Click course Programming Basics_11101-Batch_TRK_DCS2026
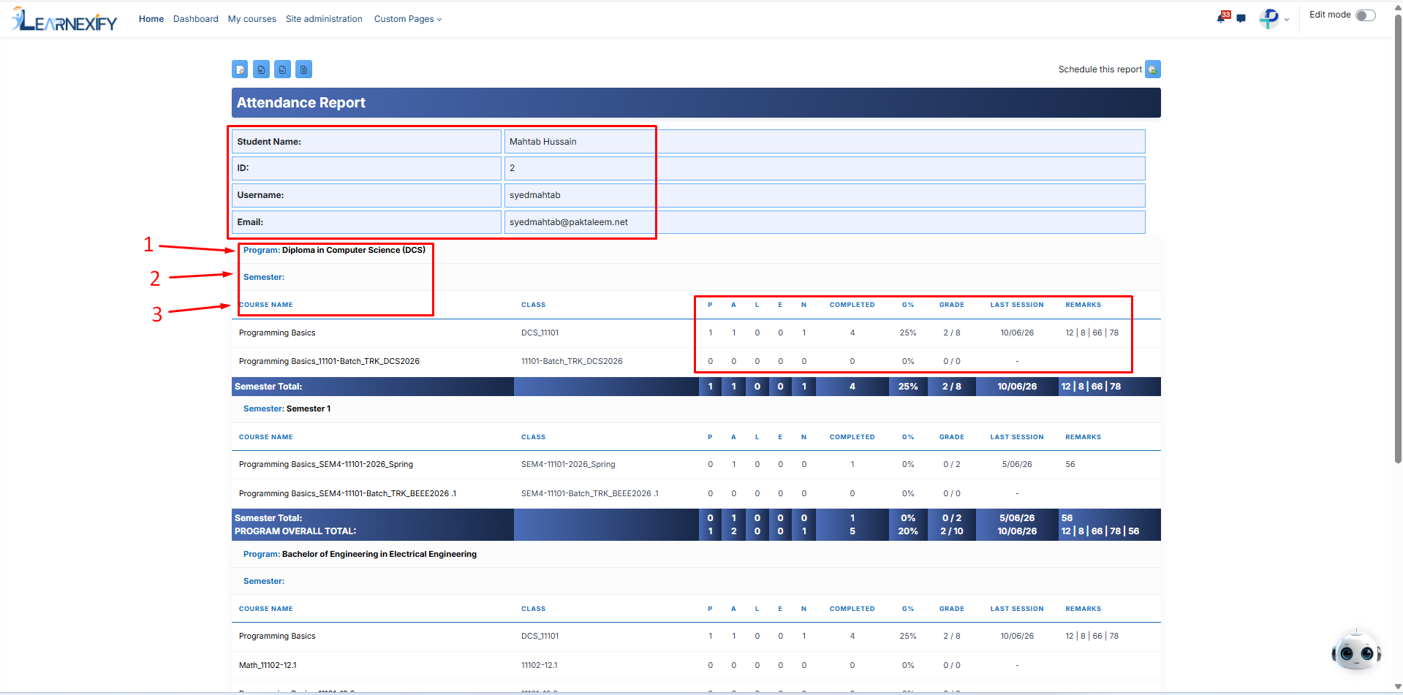The height and width of the screenshot is (695, 1403). (x=329, y=361)
